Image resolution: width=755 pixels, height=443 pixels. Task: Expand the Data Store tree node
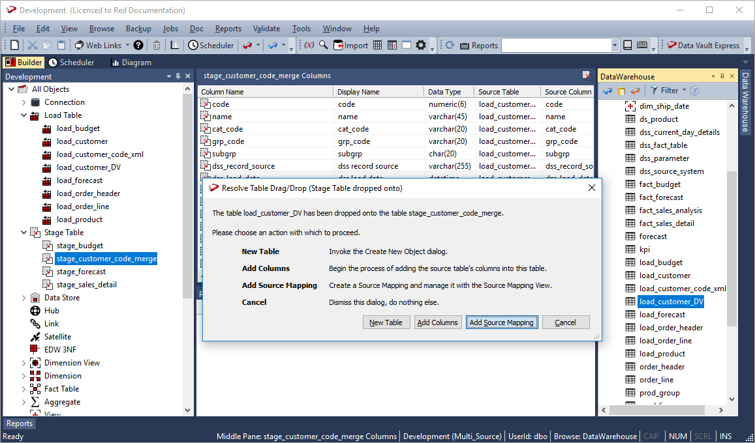coord(24,298)
